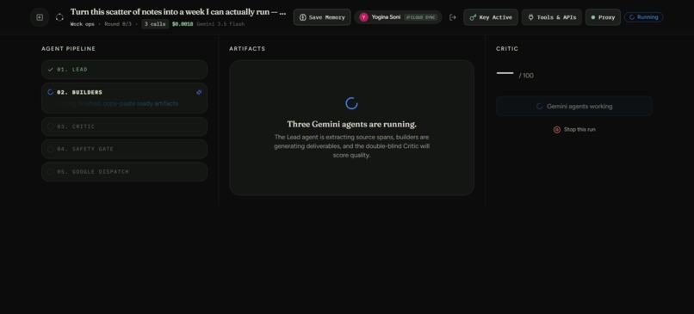Click the pin icon on BUILDERS step
Screen dimensions: 694x314
(x=199, y=92)
